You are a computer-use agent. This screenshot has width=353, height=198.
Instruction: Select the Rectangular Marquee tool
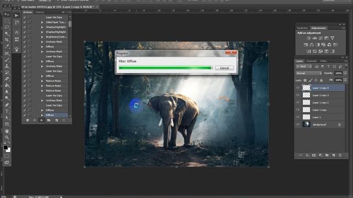(x=7, y=21)
